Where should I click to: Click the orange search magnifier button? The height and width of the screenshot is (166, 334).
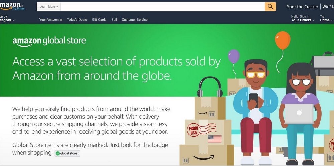point(270,7)
